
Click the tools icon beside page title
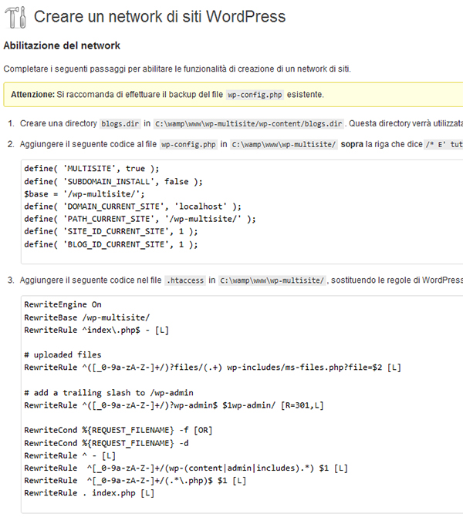click(15, 17)
